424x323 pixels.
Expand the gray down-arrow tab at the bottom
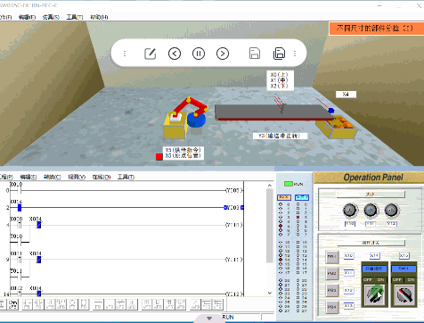[x=209, y=319]
